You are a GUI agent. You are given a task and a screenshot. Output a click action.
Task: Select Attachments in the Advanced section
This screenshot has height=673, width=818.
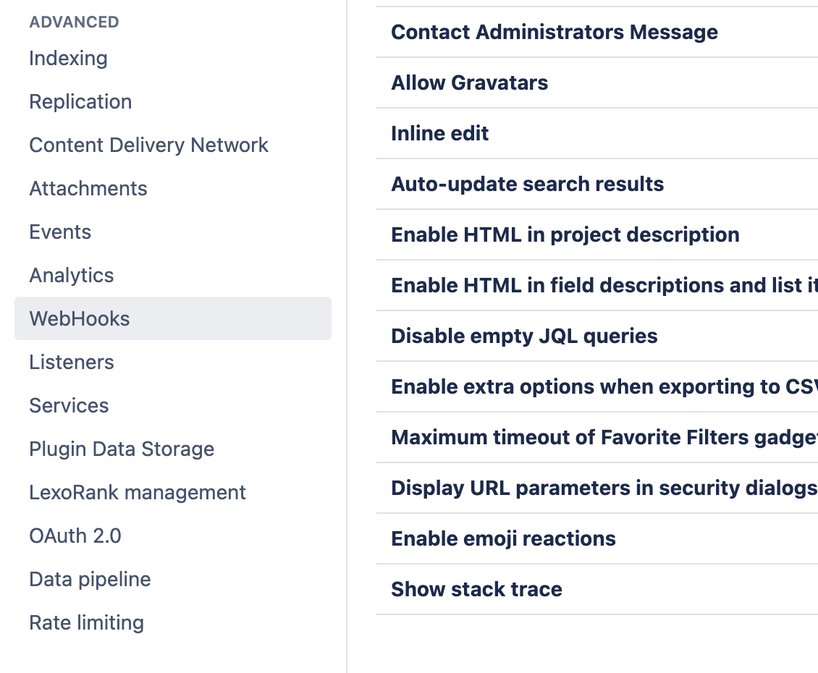point(88,189)
